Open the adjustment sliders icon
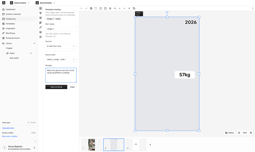This screenshot has height=152, width=255. [x=110, y=9]
